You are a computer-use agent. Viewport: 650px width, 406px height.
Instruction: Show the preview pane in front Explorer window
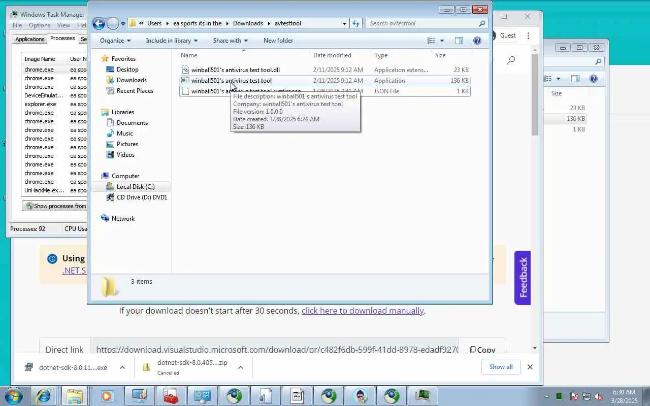[459, 41]
